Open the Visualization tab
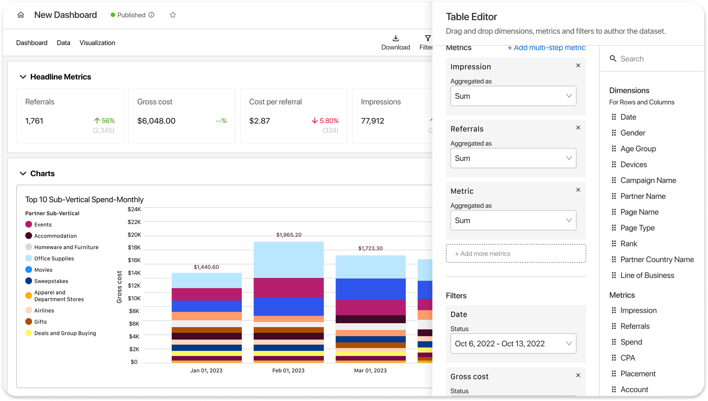708x401 pixels. 97,43
